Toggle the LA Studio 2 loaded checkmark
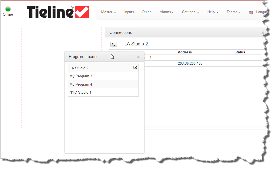The width and height of the screenshot is (275, 169). click(x=135, y=67)
